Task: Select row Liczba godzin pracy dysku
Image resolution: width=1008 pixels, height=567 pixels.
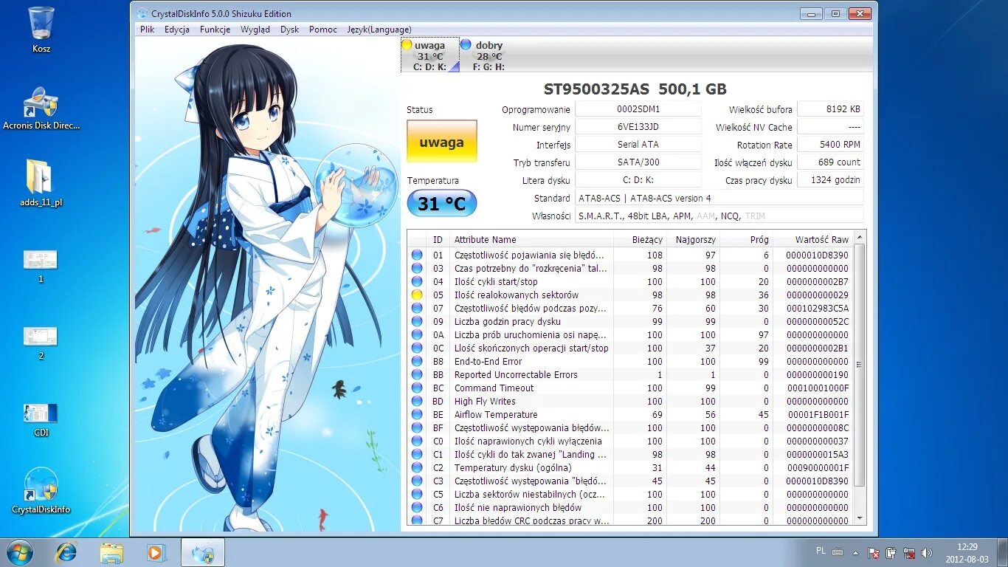Action: (630, 321)
